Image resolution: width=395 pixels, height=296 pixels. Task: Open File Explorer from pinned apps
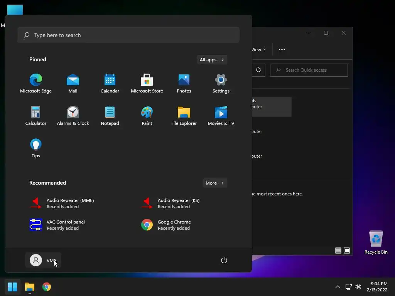[x=184, y=116]
